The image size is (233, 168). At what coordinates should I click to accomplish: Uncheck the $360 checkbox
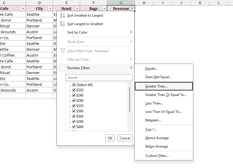[74, 111]
